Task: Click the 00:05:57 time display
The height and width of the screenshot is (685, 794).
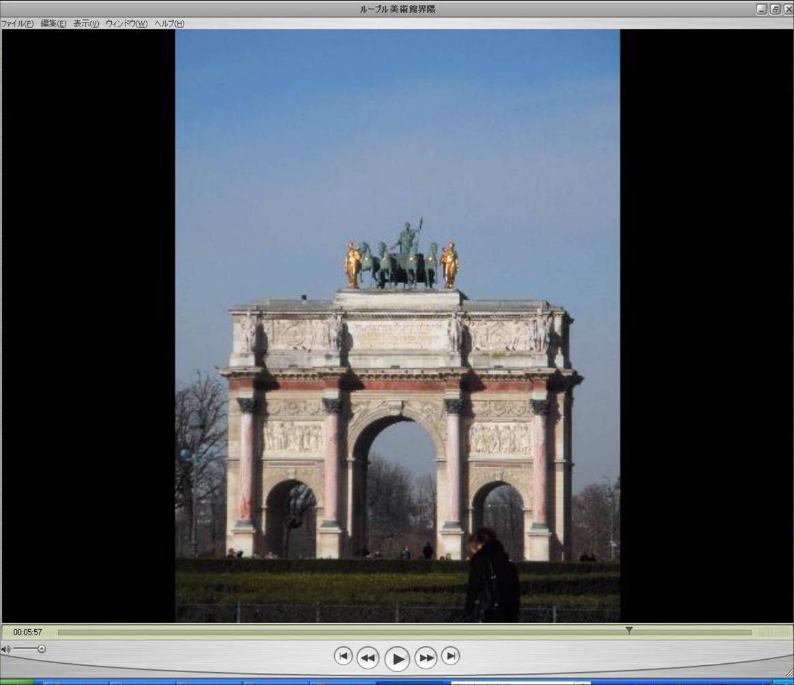Action: (28, 632)
